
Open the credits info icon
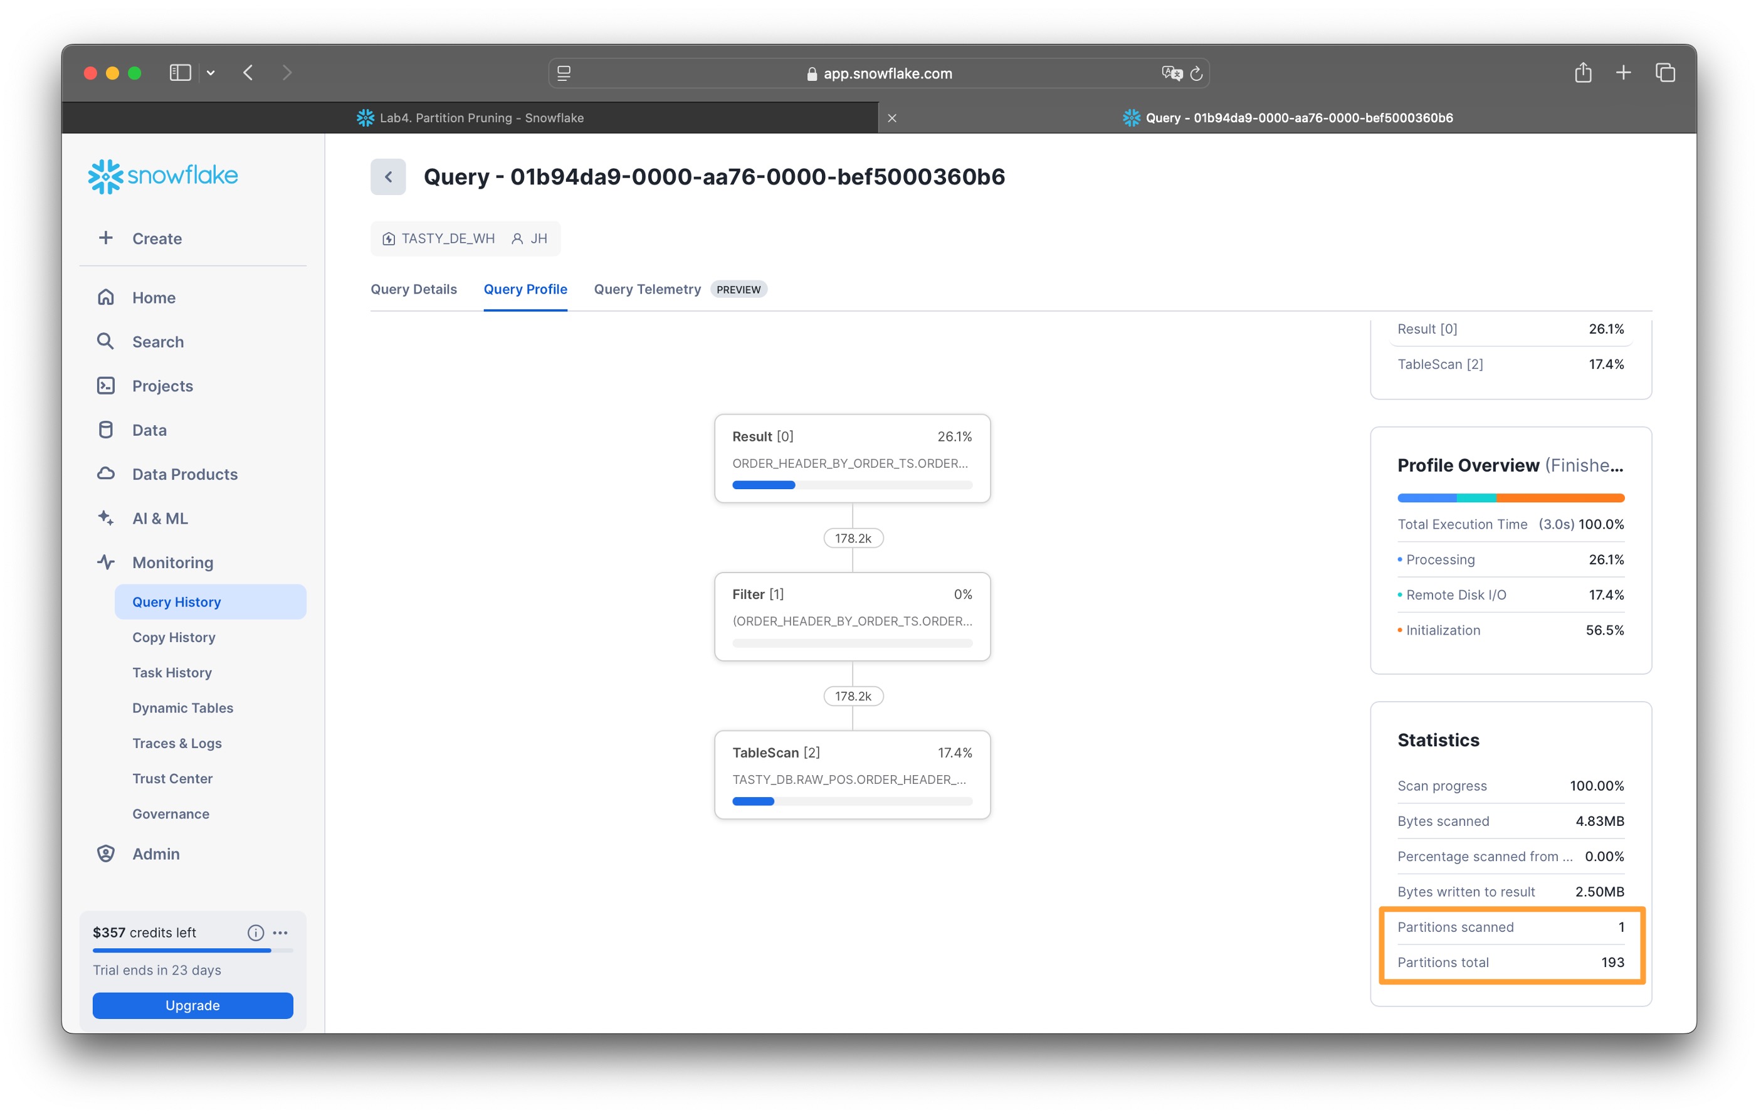click(x=255, y=932)
